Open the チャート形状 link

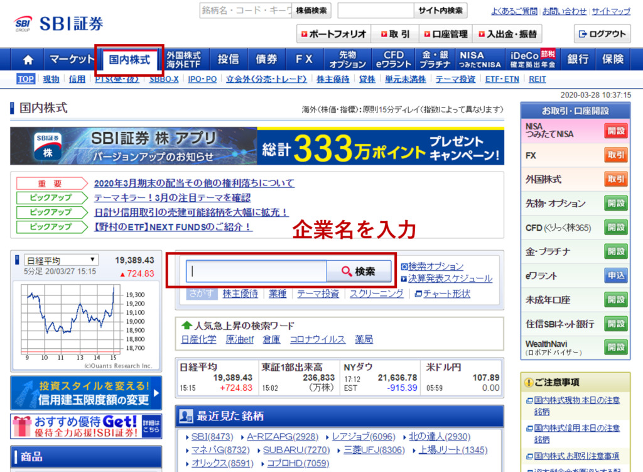(446, 294)
